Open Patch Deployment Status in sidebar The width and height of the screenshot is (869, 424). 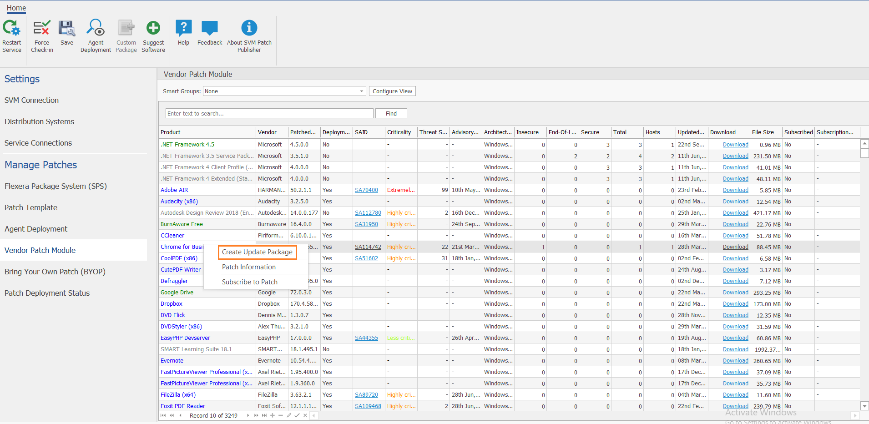coord(47,293)
